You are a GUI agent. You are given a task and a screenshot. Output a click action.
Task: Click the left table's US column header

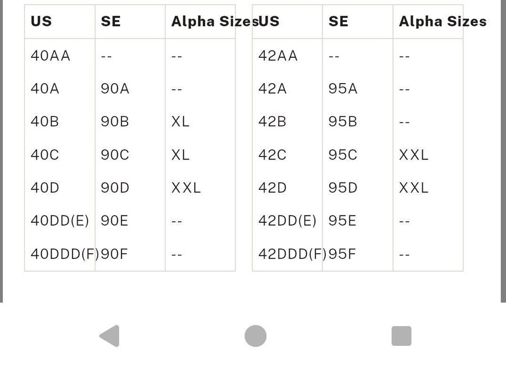pyautogui.click(x=42, y=21)
